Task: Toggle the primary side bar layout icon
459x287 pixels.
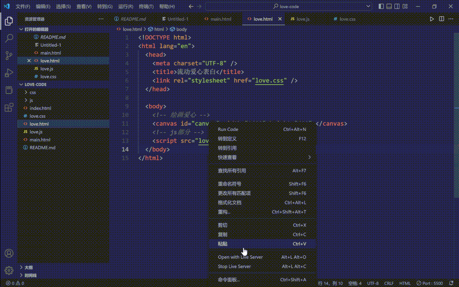Action: (381, 6)
